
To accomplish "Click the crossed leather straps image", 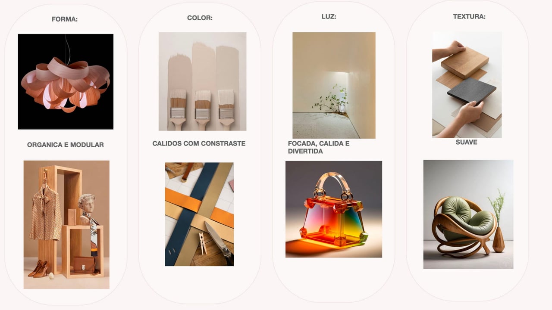I will point(199,214).
